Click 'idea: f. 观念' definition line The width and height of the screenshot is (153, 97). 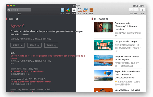pyautogui.click(x=24, y=69)
